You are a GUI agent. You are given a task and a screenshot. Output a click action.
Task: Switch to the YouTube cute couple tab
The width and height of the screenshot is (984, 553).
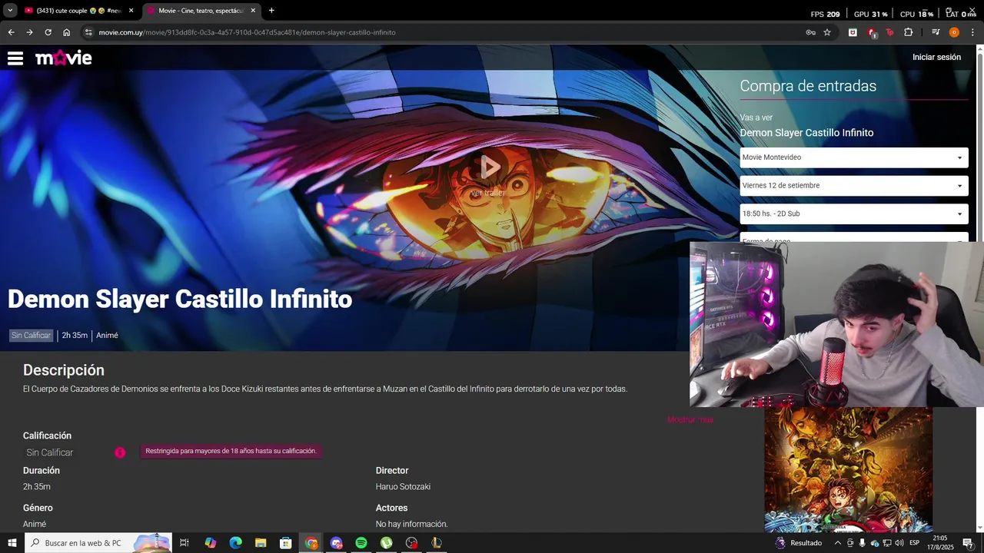78,11
